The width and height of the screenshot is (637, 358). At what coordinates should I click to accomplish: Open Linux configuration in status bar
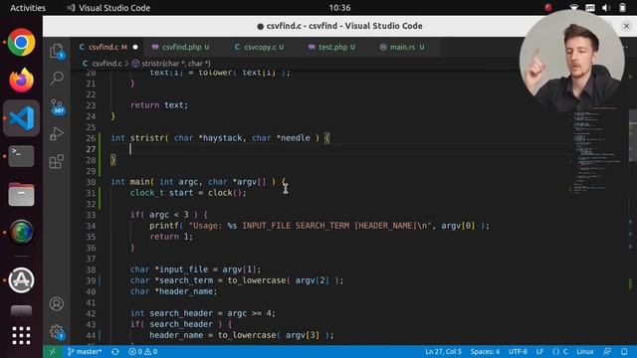[585, 351]
